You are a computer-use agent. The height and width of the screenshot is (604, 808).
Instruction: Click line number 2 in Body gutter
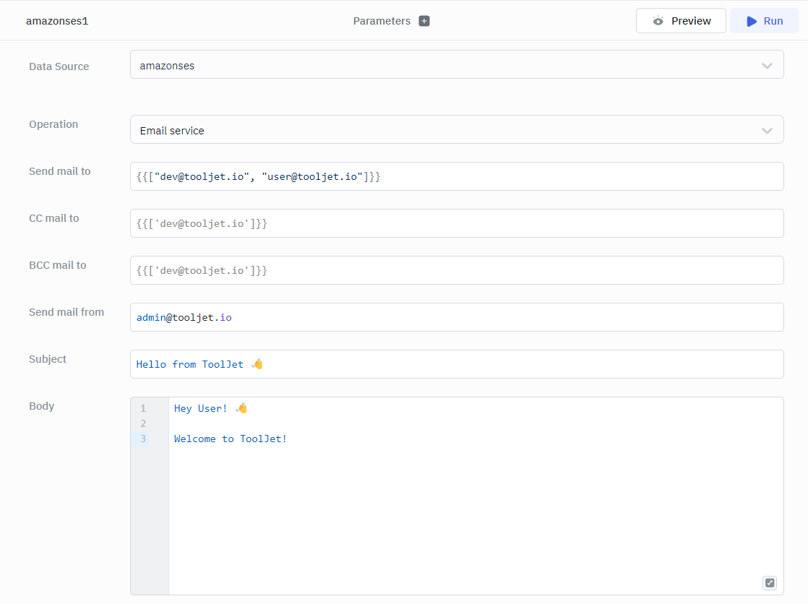pyautogui.click(x=143, y=423)
